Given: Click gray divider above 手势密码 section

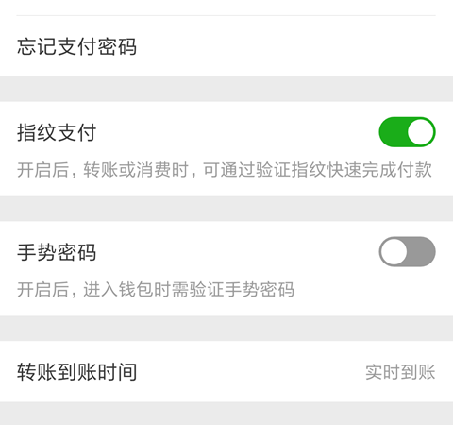Looking at the screenshot, I should (x=226, y=209).
